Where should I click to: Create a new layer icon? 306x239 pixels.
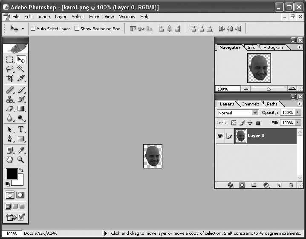279,185
